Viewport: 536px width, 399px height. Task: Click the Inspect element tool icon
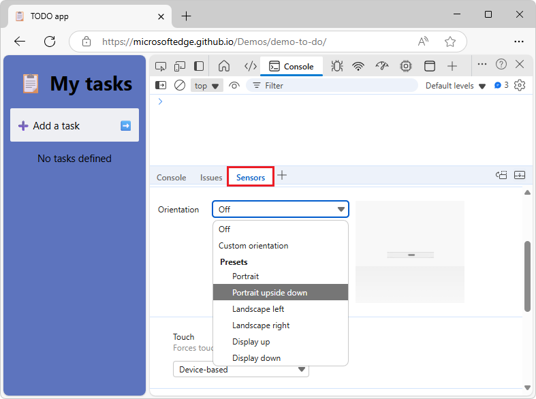160,66
